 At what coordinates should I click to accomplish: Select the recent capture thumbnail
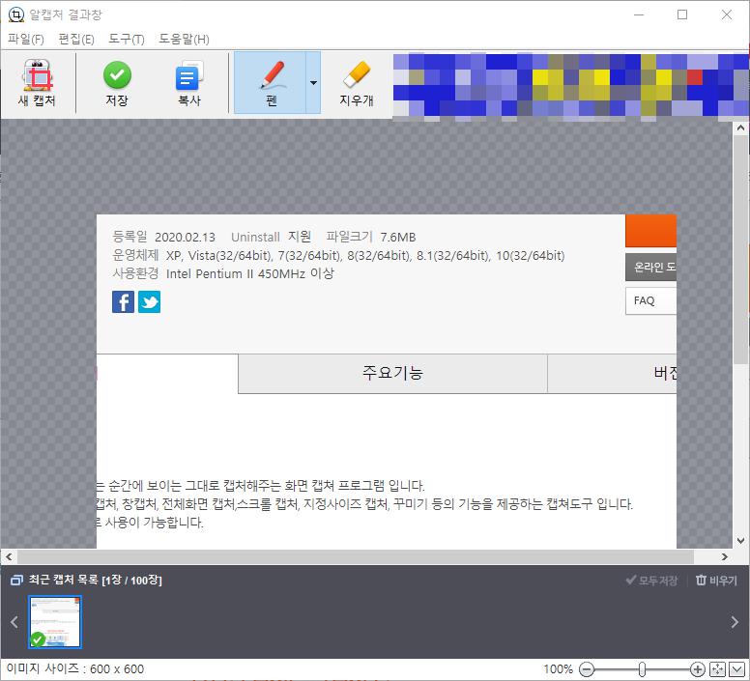tap(55, 622)
